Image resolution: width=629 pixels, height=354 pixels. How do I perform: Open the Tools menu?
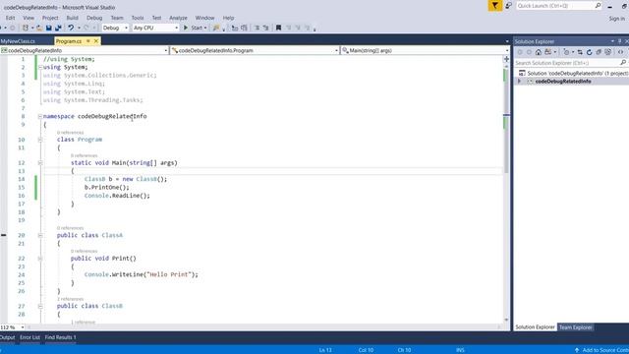[138, 18]
